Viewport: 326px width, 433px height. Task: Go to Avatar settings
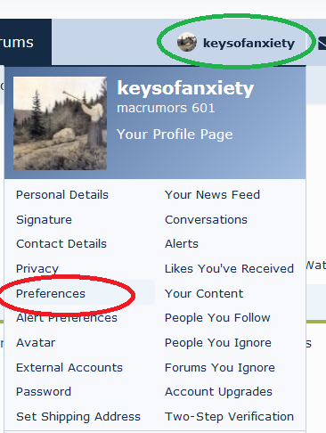pos(36,343)
